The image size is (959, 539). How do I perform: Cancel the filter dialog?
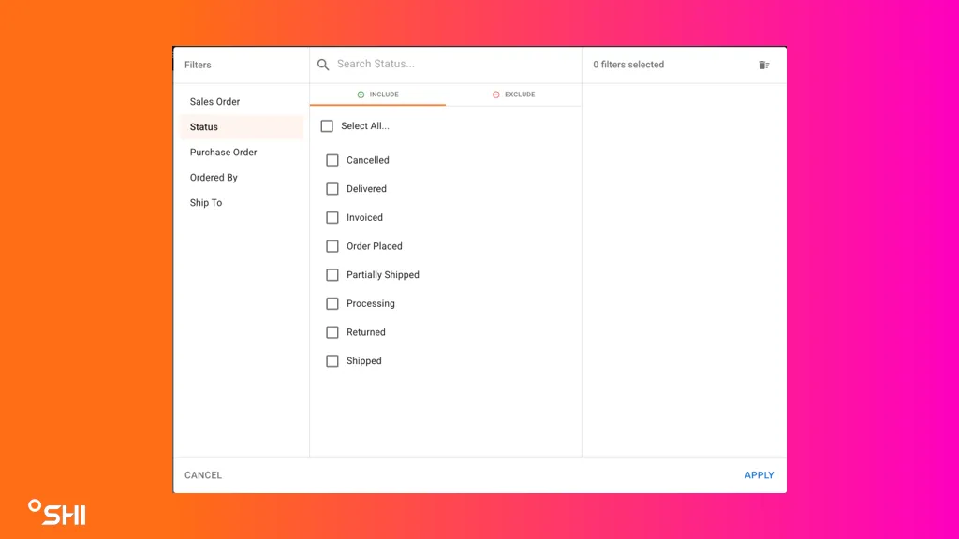click(203, 475)
